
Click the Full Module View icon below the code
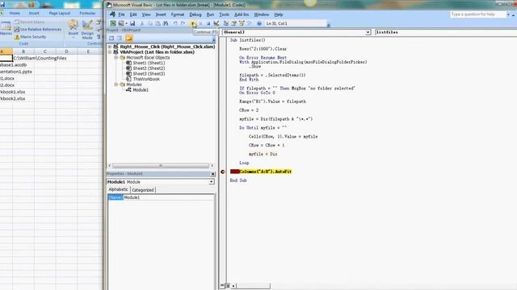[x=228, y=286]
